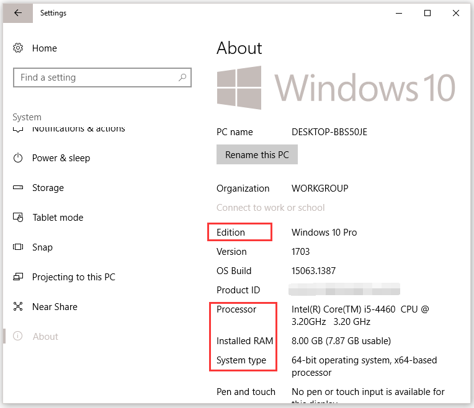Click the Near Share icon
The image size is (474, 408).
(18, 306)
